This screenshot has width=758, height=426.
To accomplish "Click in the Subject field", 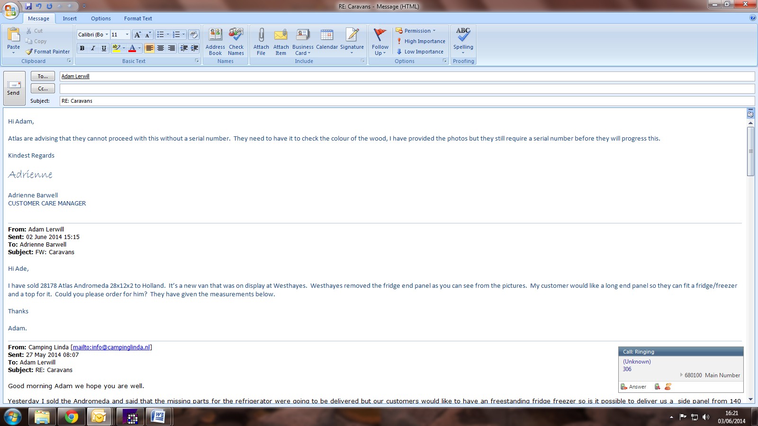I will pyautogui.click(x=407, y=101).
